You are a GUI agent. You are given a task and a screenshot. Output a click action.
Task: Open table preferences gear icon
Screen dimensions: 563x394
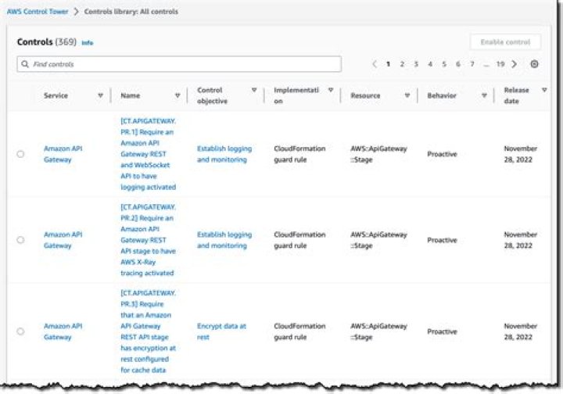pyautogui.click(x=535, y=64)
